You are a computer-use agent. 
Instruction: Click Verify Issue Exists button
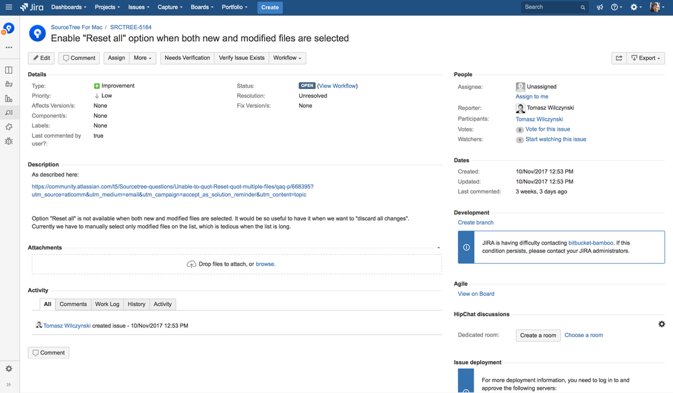click(242, 58)
